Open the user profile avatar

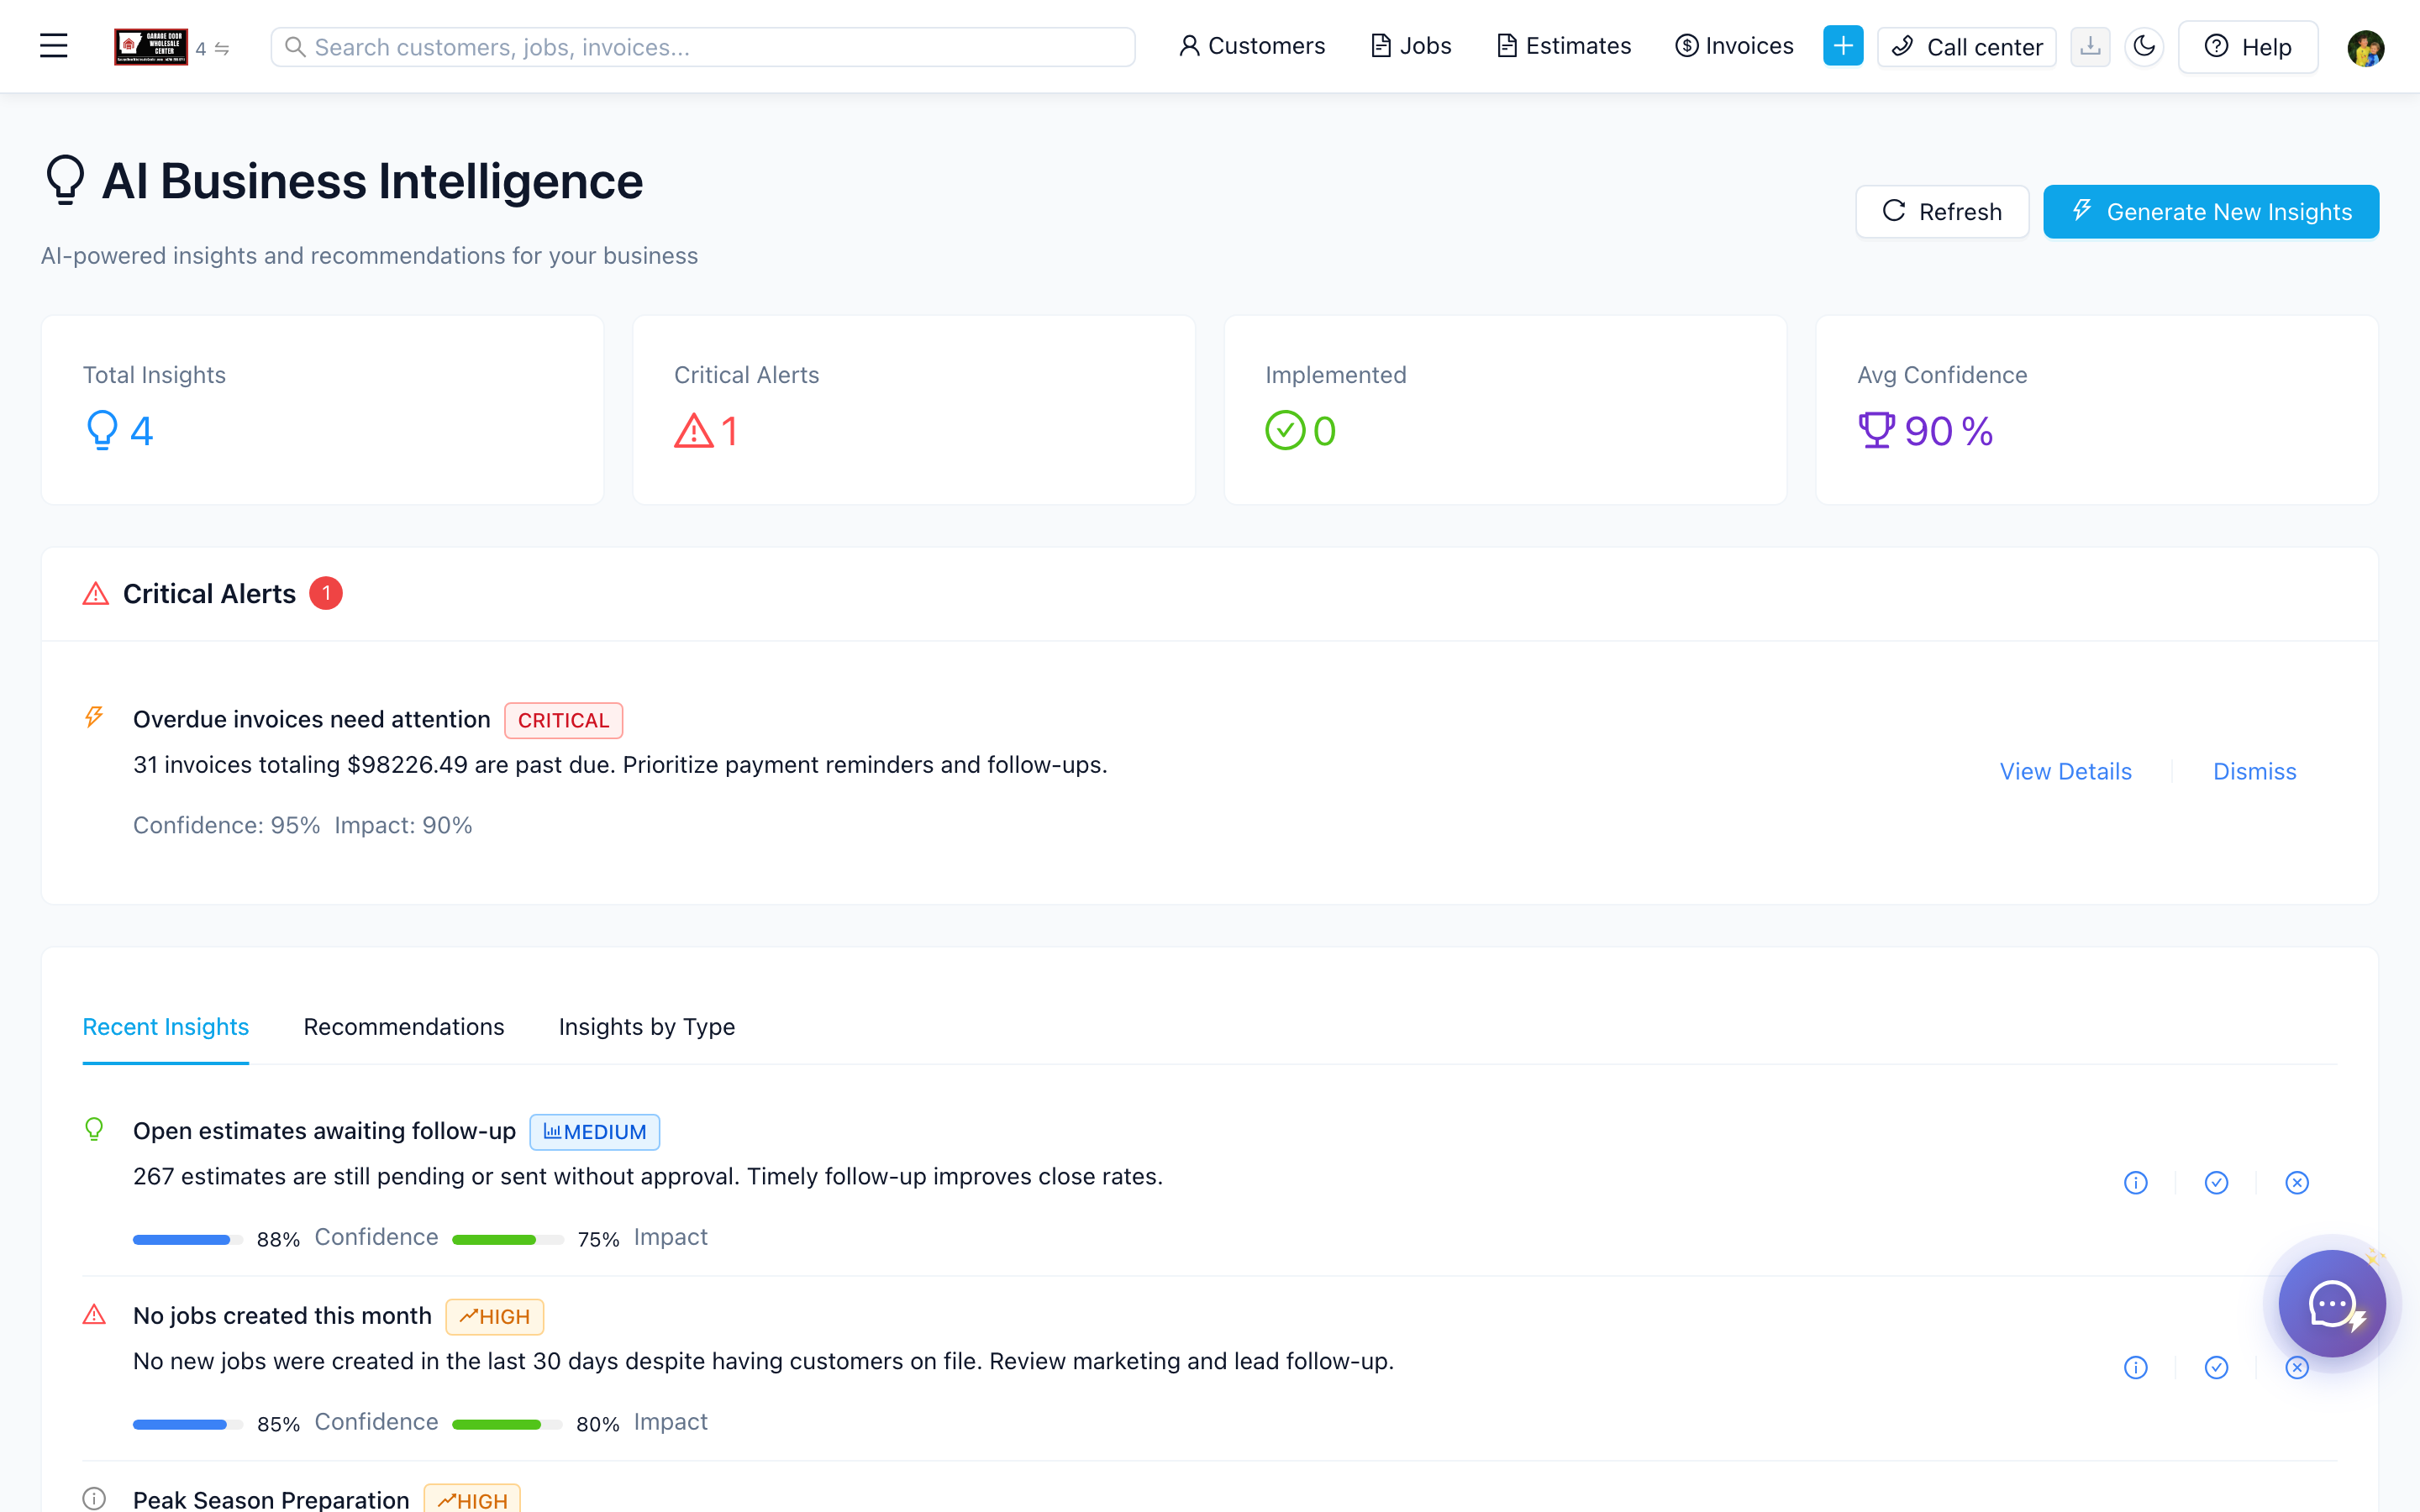(2365, 48)
